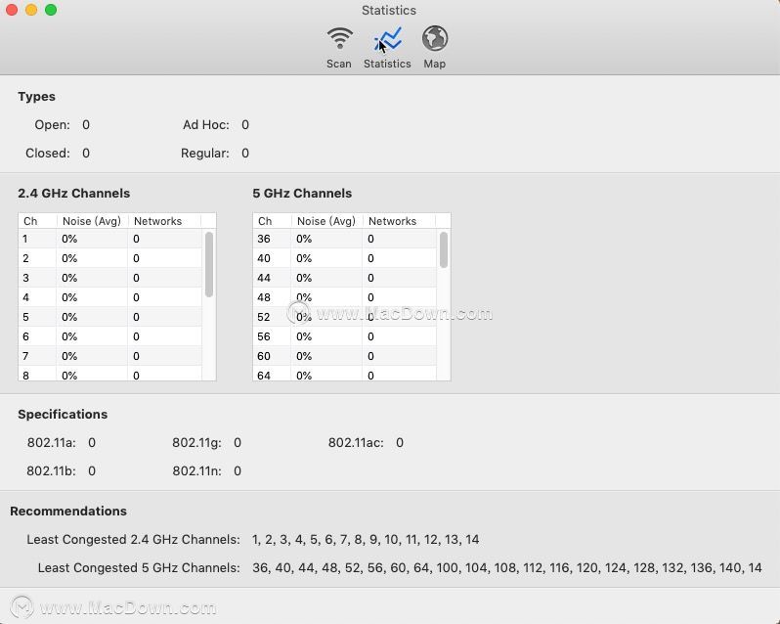
Task: Select channel 48 row in 5 GHz table
Action: click(x=345, y=297)
